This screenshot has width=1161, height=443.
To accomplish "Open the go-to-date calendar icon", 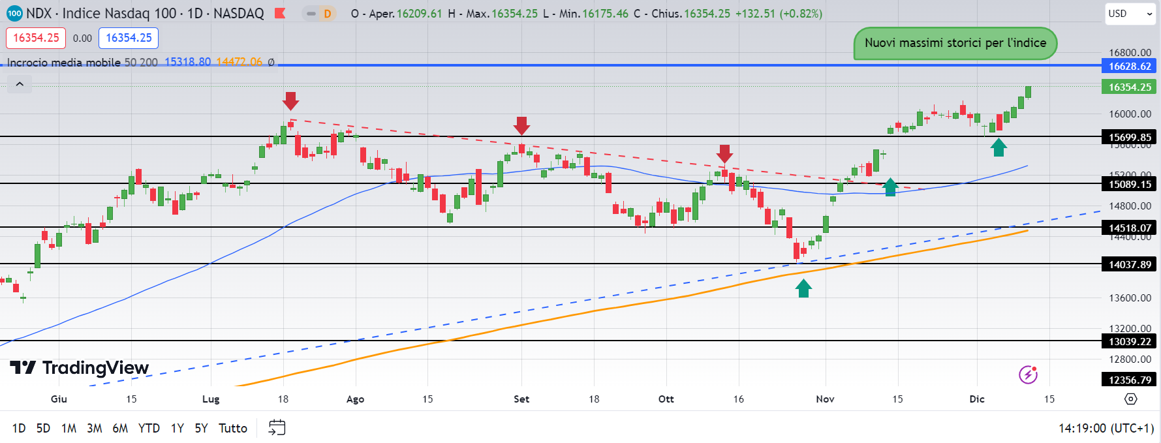I will click(277, 428).
